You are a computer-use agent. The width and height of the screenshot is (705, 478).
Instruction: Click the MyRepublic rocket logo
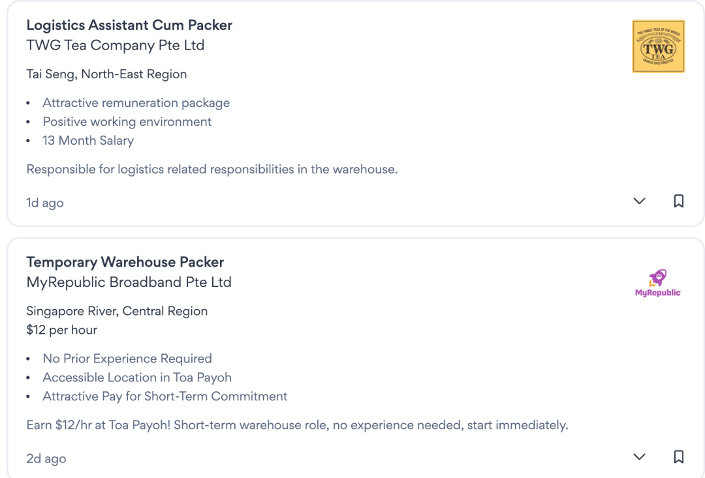[x=658, y=283]
